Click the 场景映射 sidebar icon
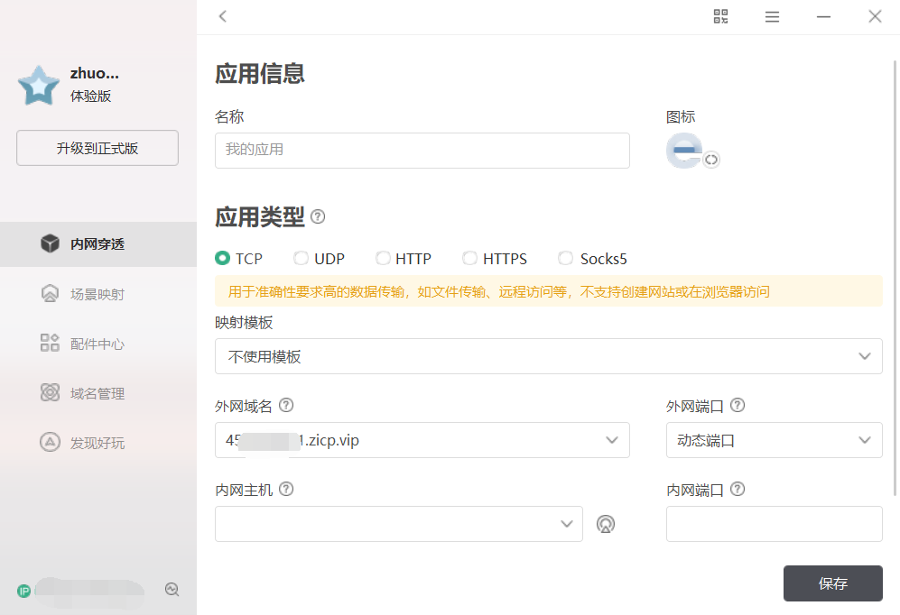The image size is (900, 615). pos(50,293)
